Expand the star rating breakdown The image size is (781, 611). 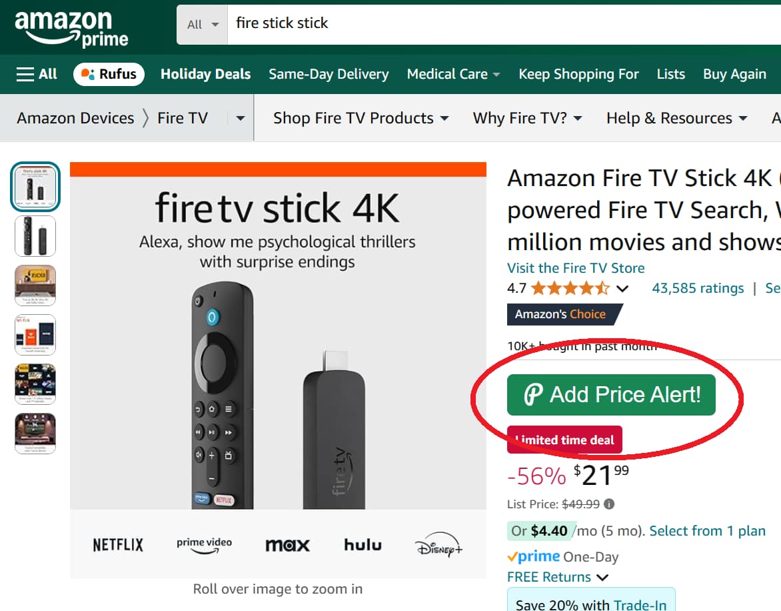[x=622, y=288]
